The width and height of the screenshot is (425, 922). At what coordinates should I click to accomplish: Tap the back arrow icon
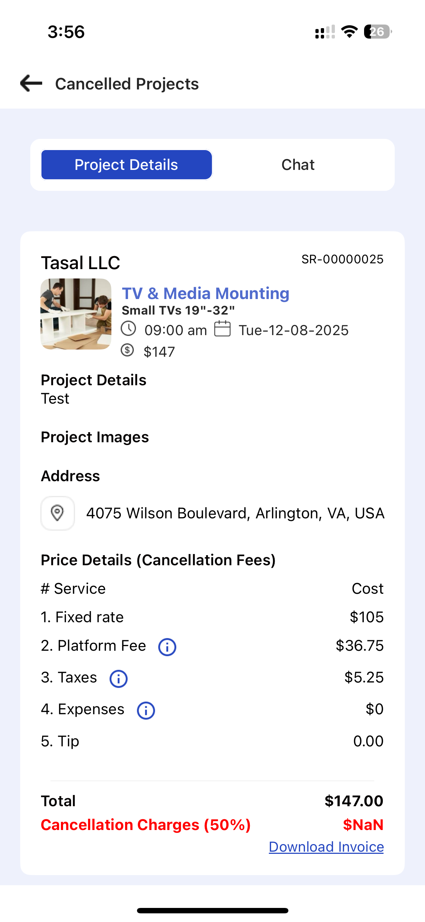click(x=31, y=83)
